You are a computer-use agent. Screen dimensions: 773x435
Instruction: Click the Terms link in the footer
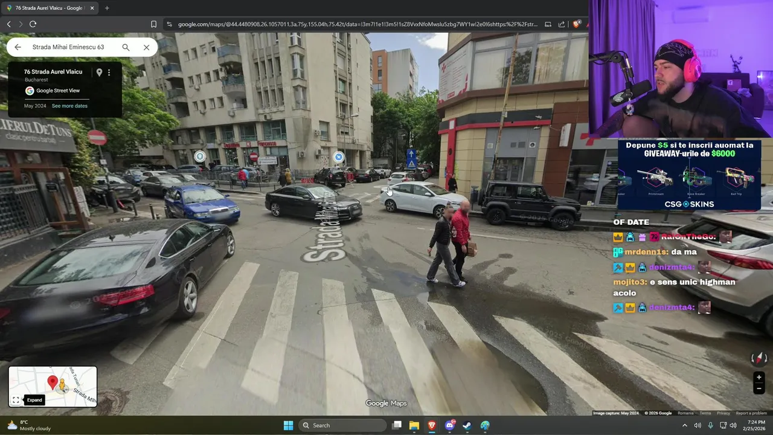coord(705,413)
